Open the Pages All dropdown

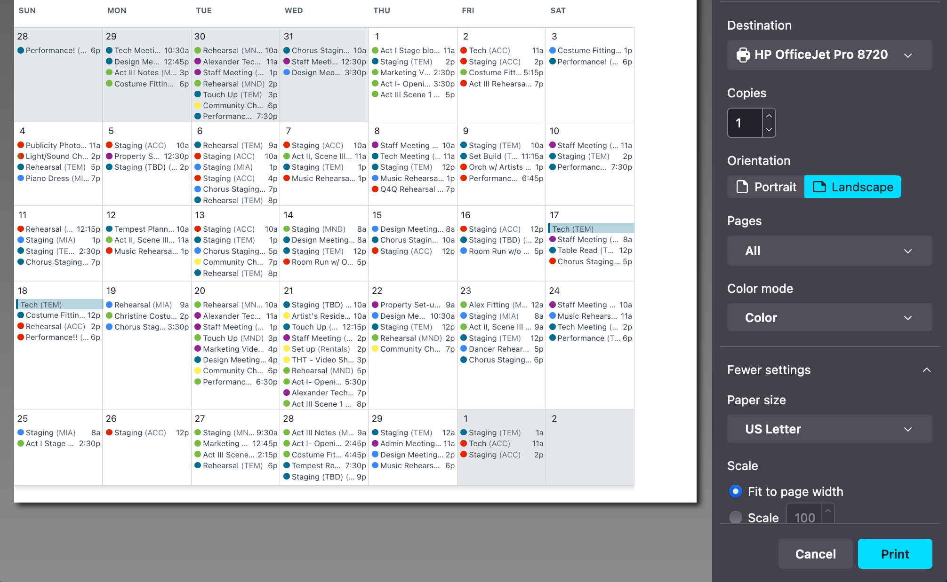point(829,251)
